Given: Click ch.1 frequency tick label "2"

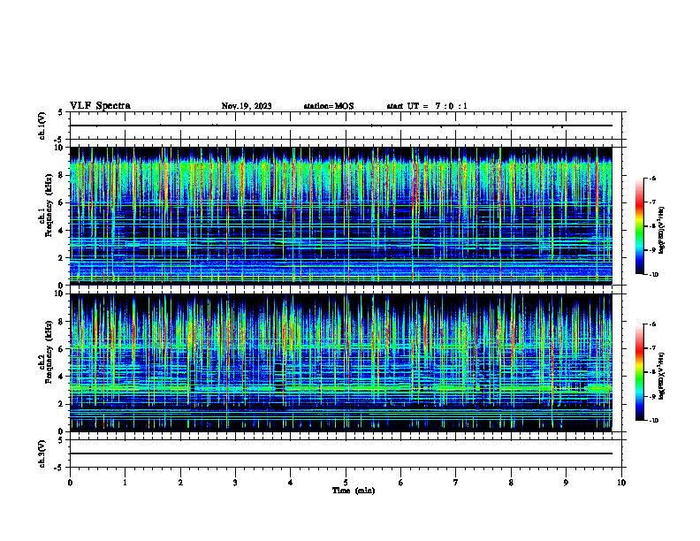Looking at the screenshot, I should 62,257.
